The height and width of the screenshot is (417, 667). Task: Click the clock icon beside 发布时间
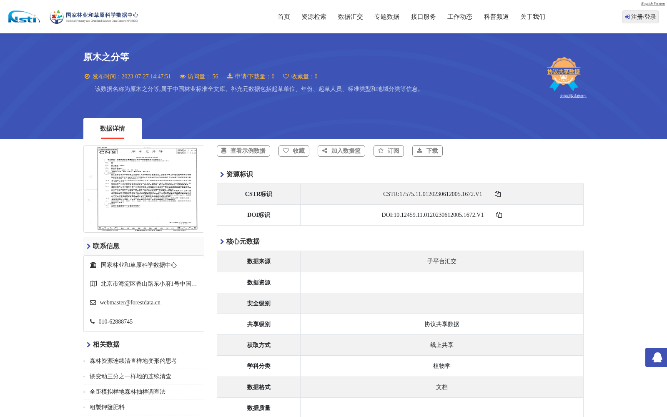point(87,76)
